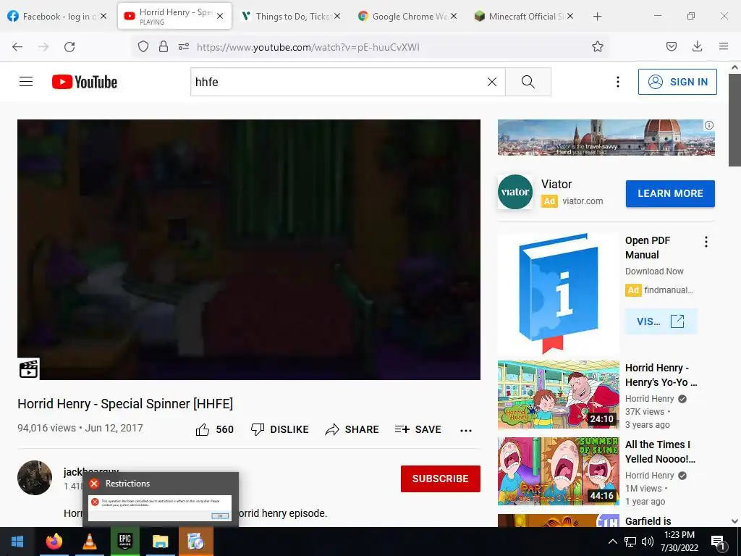Image resolution: width=741 pixels, height=556 pixels.
Task: Click the SHARE button
Action: pos(352,429)
